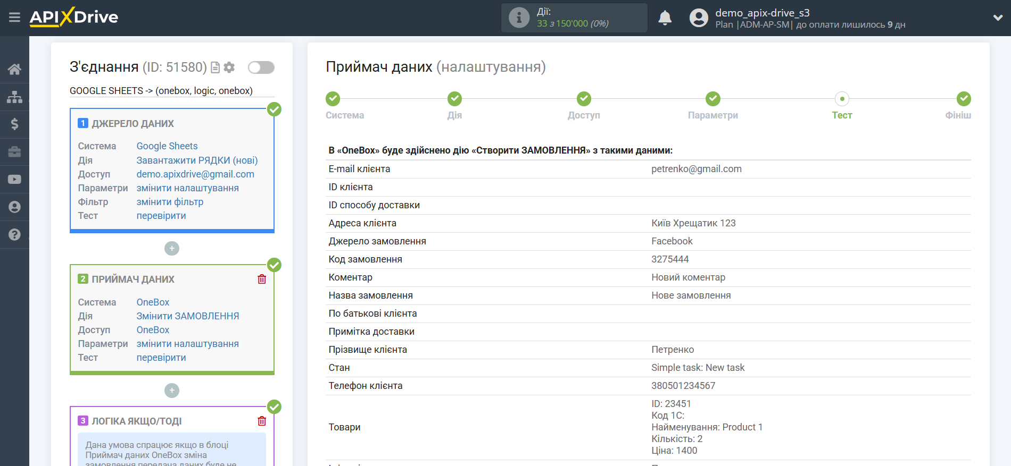This screenshot has width=1011, height=466.
Task: Go to Home in the sidebar
Action: [x=14, y=69]
